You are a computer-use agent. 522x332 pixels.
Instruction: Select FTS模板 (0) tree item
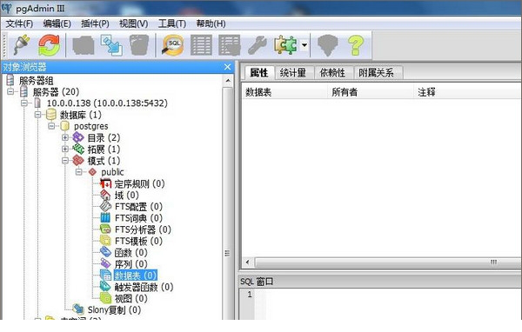(138, 241)
